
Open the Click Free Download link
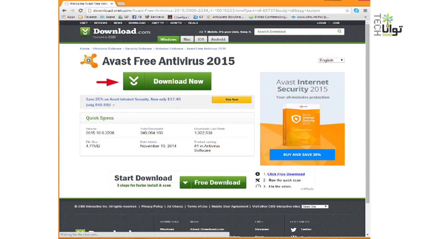286,174
